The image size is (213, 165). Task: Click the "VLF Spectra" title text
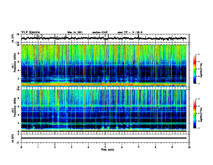pos(30,32)
